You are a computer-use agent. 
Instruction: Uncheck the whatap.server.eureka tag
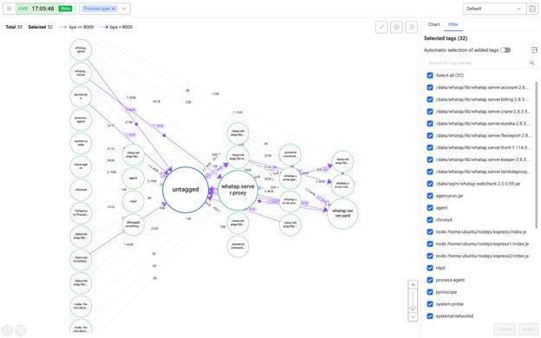click(x=430, y=123)
